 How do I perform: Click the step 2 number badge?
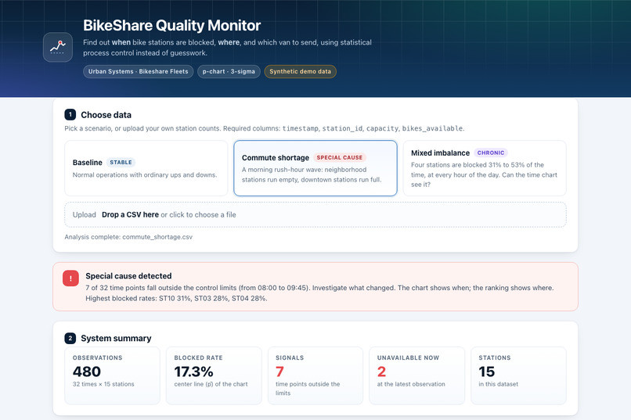70,338
